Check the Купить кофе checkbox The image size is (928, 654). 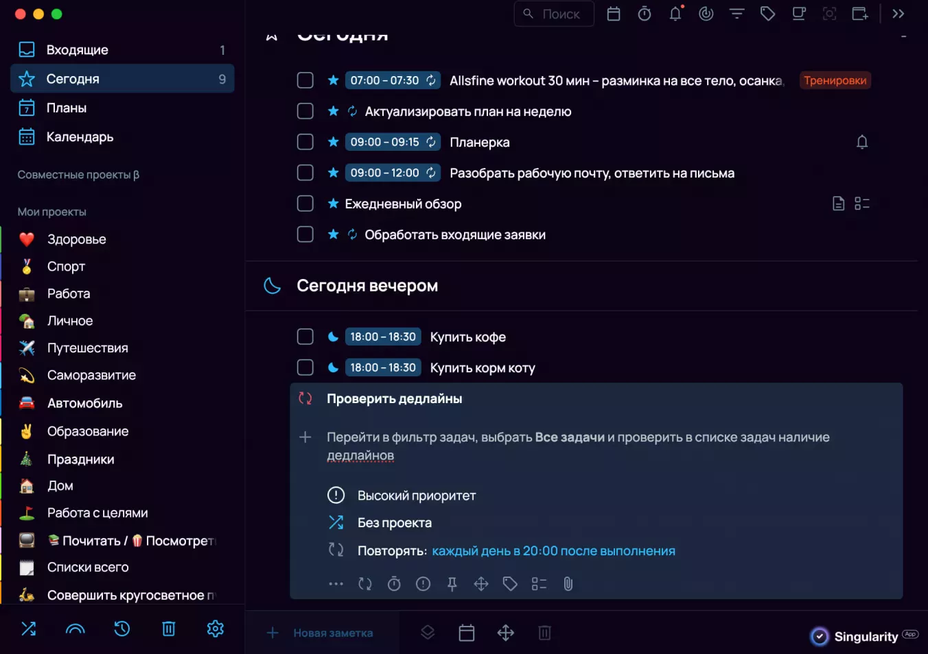click(x=305, y=337)
